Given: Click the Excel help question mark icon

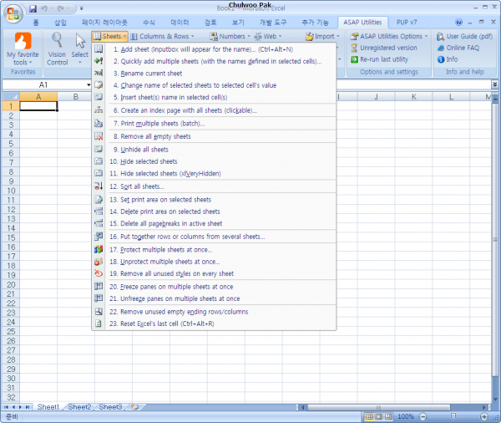Looking at the screenshot, I should pyautogui.click(x=458, y=22).
